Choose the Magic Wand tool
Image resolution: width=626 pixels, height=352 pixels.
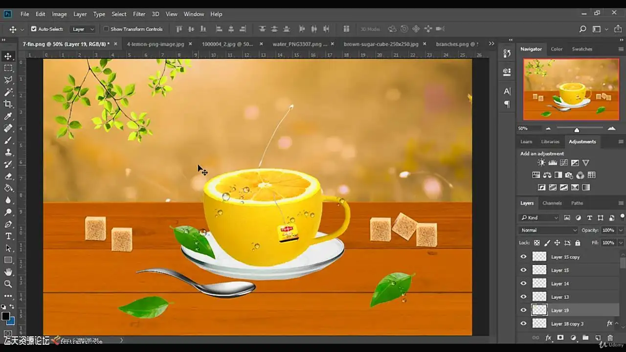pos(8,92)
